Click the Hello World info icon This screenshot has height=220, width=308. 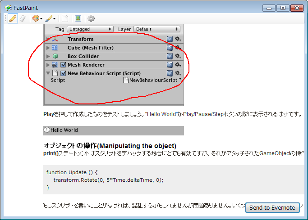click(47, 130)
